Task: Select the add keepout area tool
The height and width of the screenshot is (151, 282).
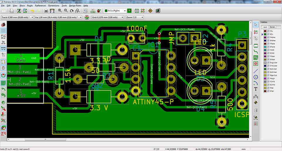Action: [x=256, y=64]
